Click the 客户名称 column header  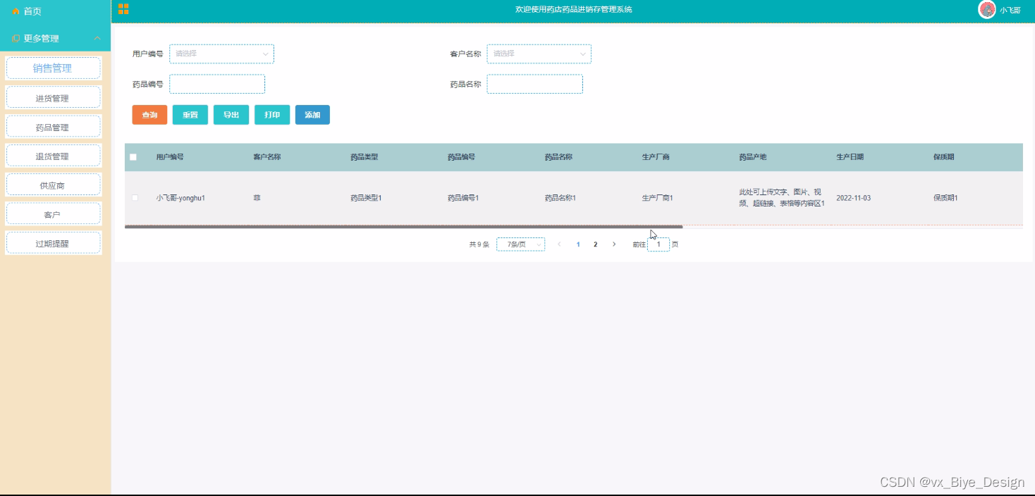point(267,157)
